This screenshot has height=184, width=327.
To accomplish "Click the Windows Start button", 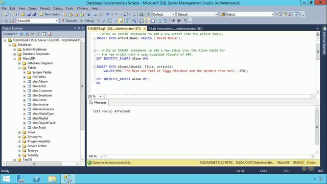I will pos(6,179).
